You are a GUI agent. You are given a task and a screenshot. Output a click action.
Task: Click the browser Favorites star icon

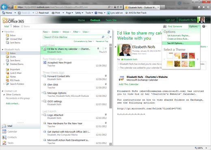coord(204,7)
